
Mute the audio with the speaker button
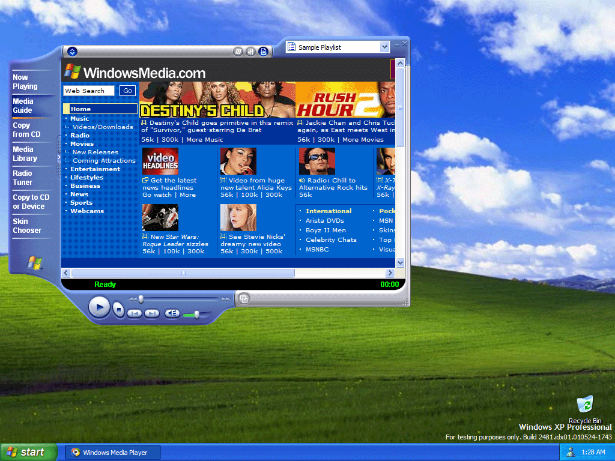172,313
